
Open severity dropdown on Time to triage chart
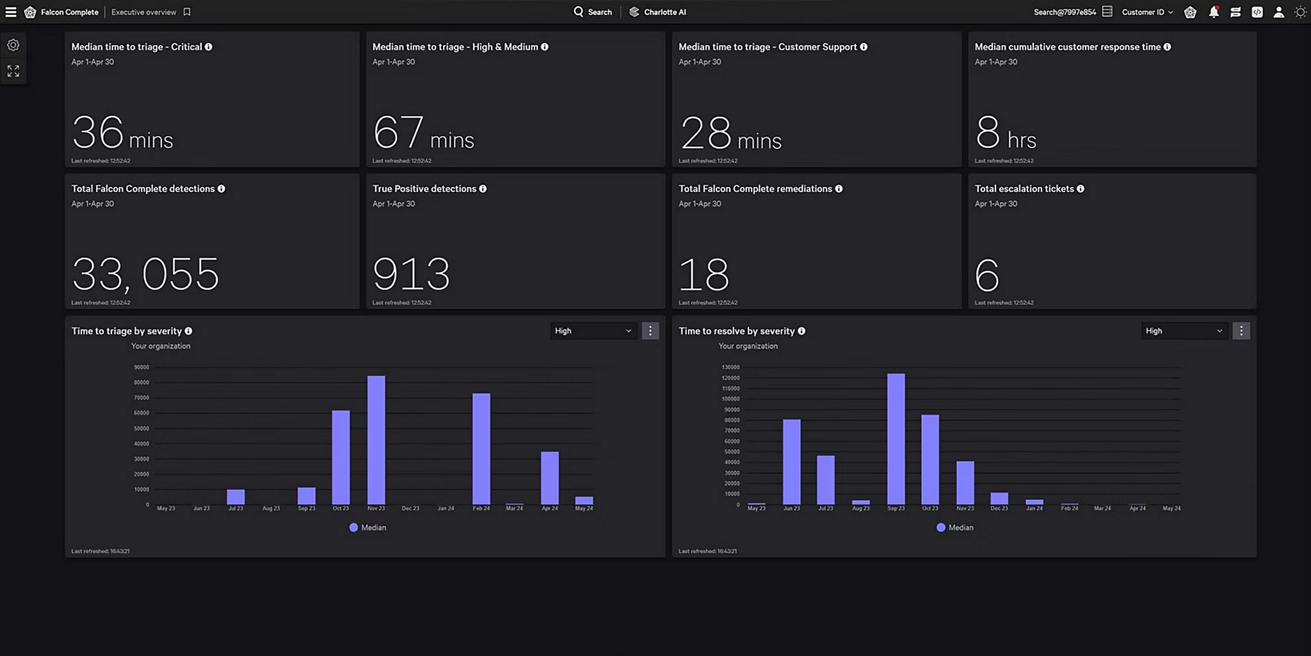[593, 331]
